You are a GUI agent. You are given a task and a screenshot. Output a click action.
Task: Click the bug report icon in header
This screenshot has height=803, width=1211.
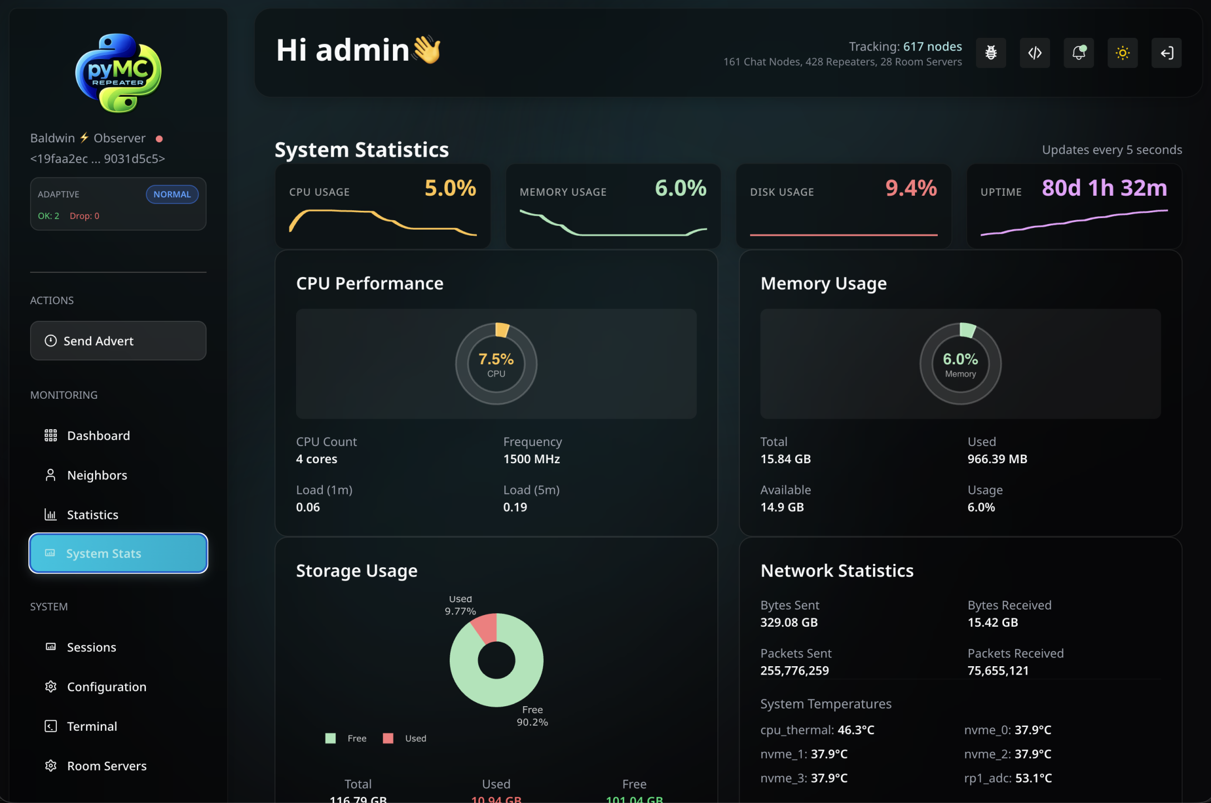click(991, 53)
